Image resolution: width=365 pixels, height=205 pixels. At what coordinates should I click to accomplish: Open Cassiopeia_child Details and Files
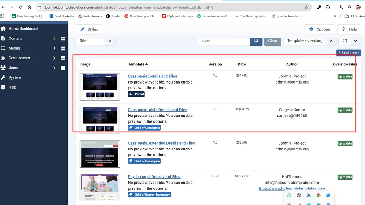click(x=157, y=110)
